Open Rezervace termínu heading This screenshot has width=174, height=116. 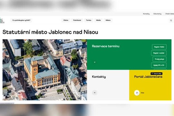pyautogui.click(x=106, y=46)
